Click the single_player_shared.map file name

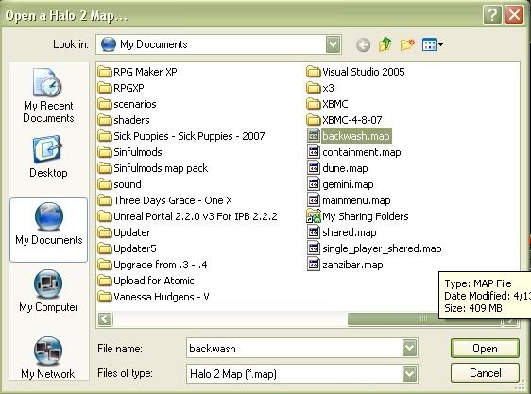coord(382,249)
